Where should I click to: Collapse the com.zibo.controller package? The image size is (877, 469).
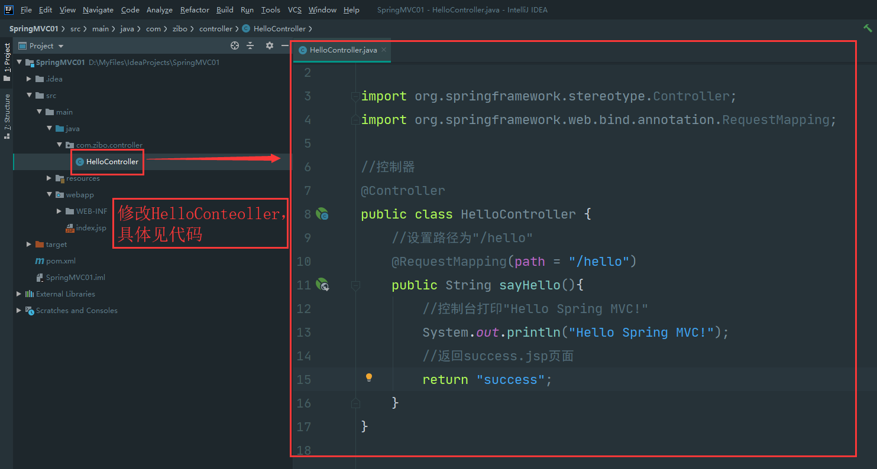click(60, 145)
